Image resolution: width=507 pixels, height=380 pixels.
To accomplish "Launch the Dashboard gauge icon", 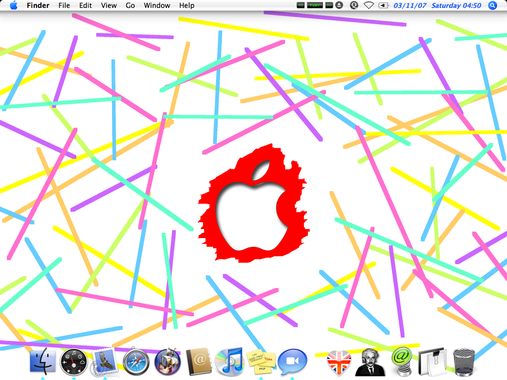I will click(74, 362).
